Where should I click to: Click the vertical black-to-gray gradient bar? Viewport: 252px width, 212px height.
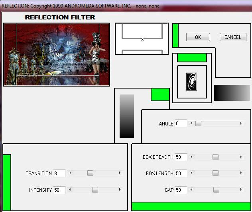coord(127,116)
